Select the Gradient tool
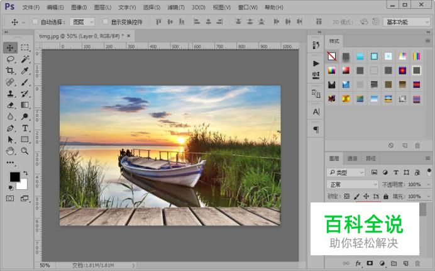435x271 pixels. [x=25, y=105]
